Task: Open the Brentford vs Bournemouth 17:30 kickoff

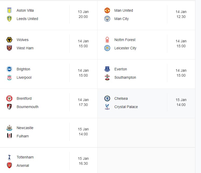Action: [x=83, y=102]
